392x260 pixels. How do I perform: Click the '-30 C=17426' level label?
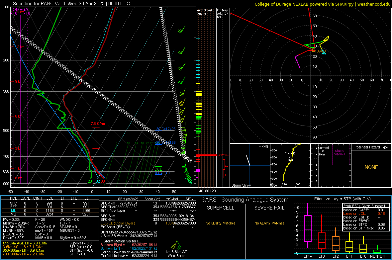165,129
